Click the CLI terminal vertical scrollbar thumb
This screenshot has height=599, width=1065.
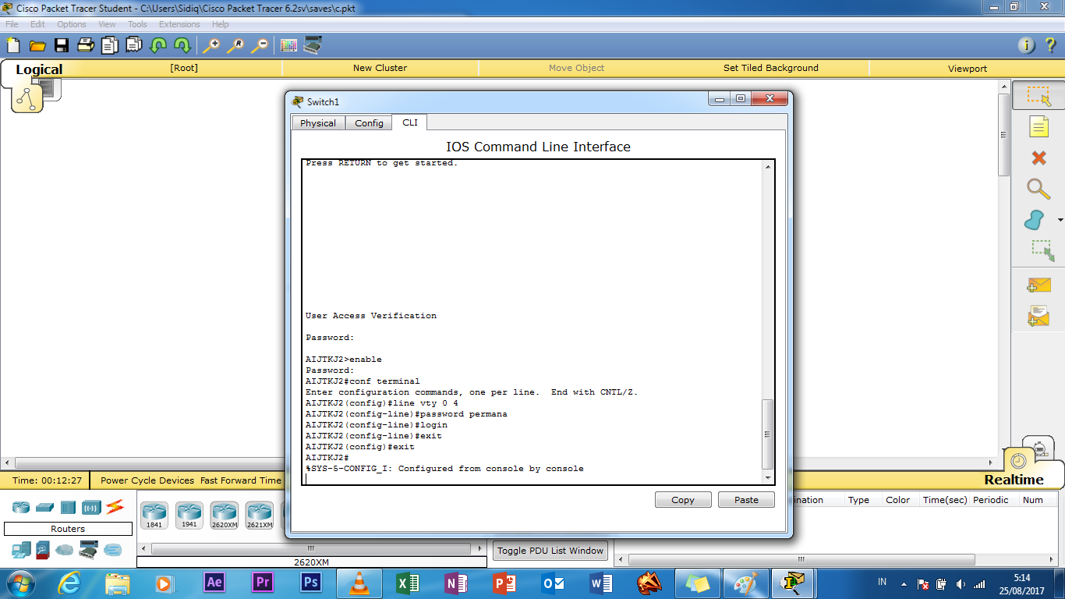click(768, 434)
